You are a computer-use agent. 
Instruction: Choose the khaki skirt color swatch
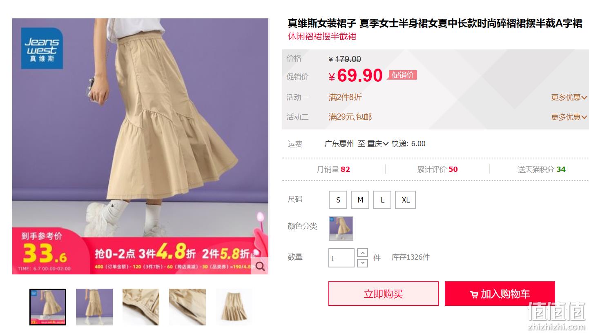click(341, 229)
